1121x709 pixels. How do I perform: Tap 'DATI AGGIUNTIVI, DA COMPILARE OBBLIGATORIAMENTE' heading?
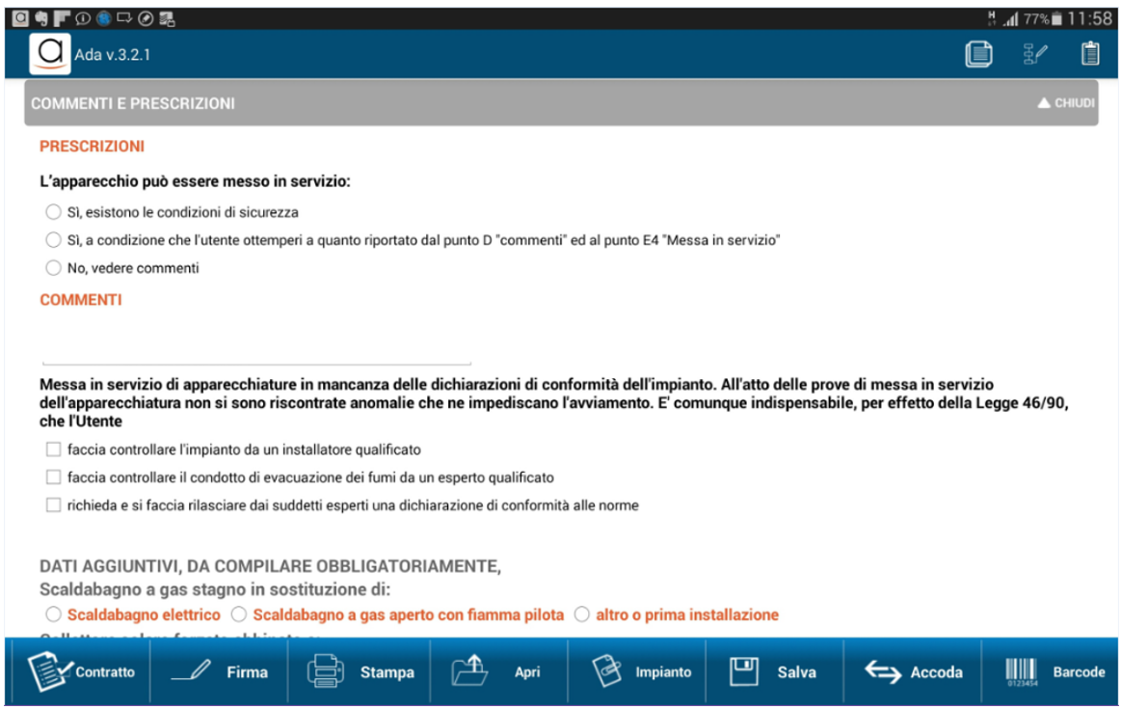[x=270, y=566]
